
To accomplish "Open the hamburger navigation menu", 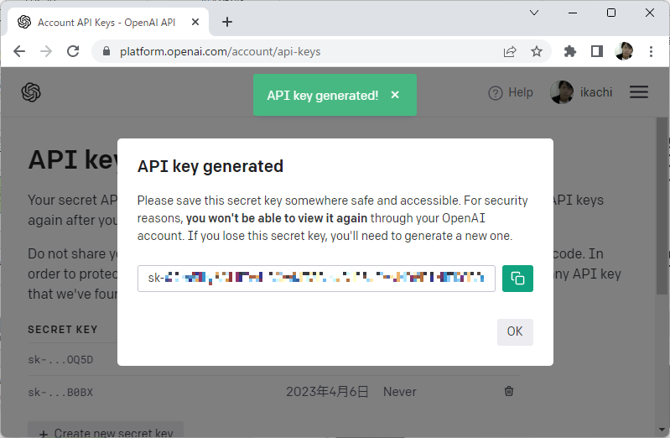I will (639, 92).
